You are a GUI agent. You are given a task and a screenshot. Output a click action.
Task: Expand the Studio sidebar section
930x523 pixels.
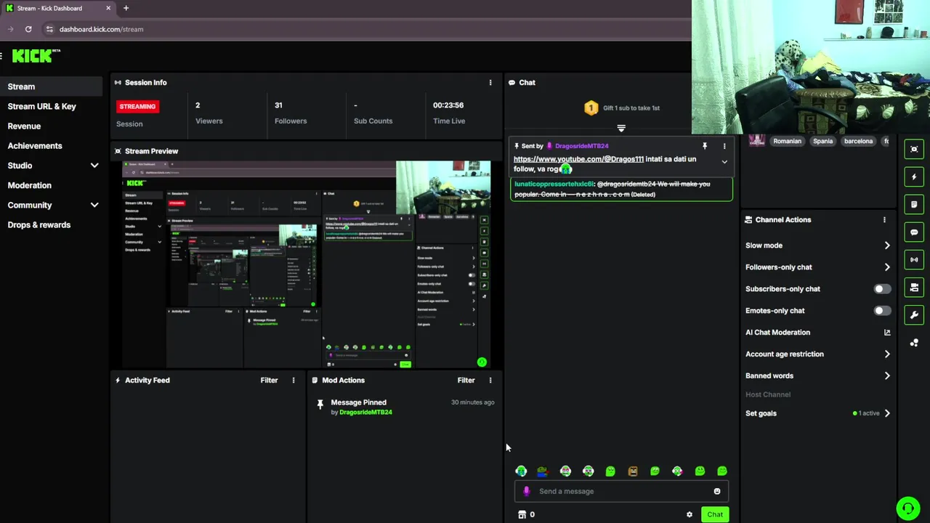pos(94,166)
